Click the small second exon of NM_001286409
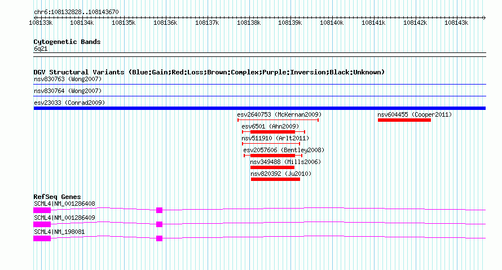The width and height of the screenshot is (502, 270). [x=160, y=224]
